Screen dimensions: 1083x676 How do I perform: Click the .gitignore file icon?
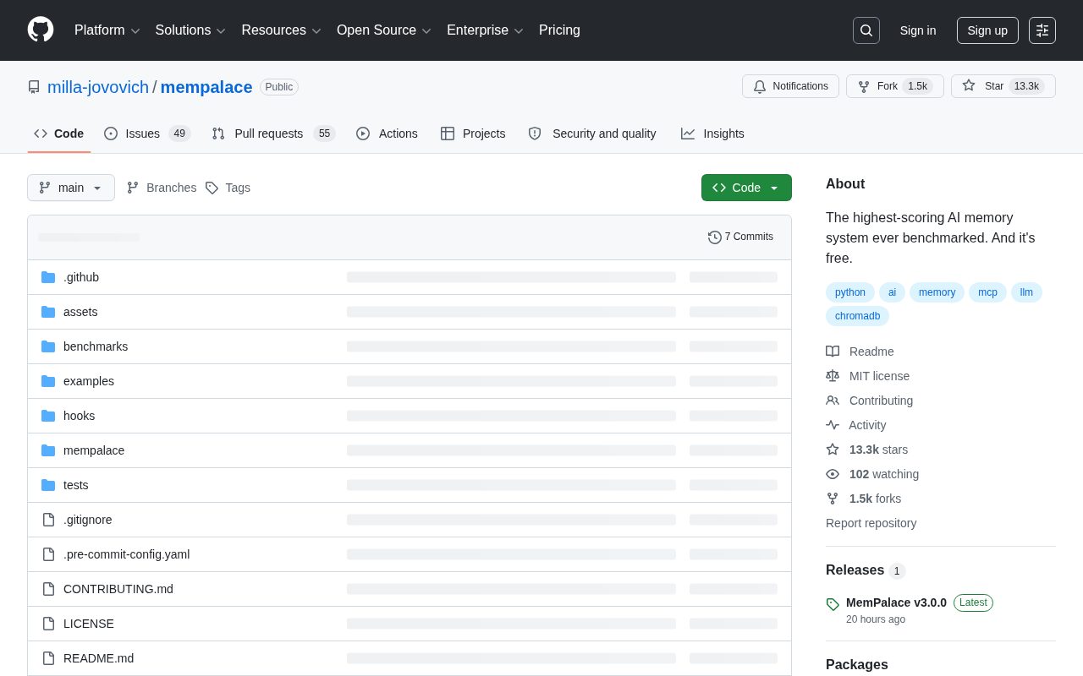click(x=48, y=520)
